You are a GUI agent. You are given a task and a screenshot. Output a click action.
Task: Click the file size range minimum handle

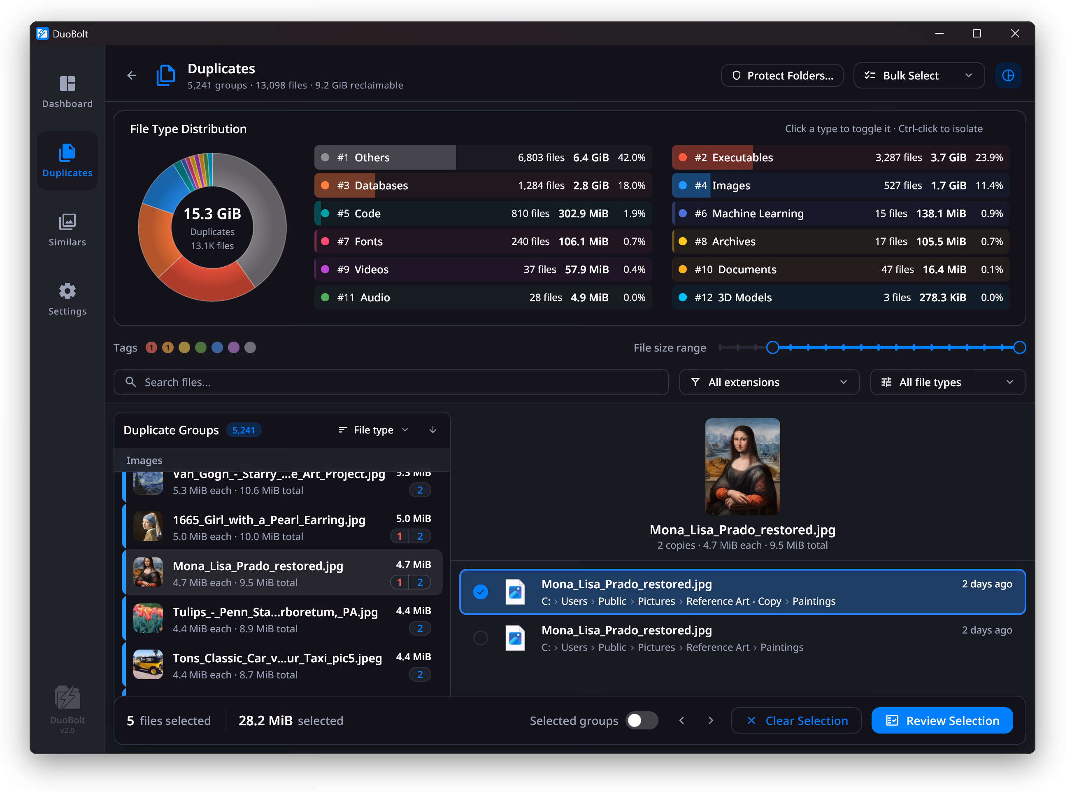point(772,347)
